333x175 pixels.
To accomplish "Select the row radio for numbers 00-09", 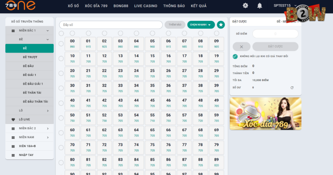I will pos(61,44).
